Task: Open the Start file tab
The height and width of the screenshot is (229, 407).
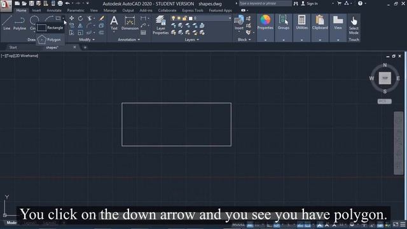Action: coord(13,47)
